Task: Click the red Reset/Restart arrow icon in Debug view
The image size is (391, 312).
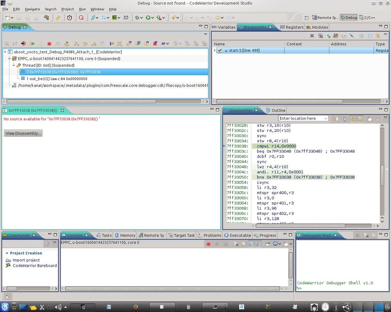Action: (23, 44)
